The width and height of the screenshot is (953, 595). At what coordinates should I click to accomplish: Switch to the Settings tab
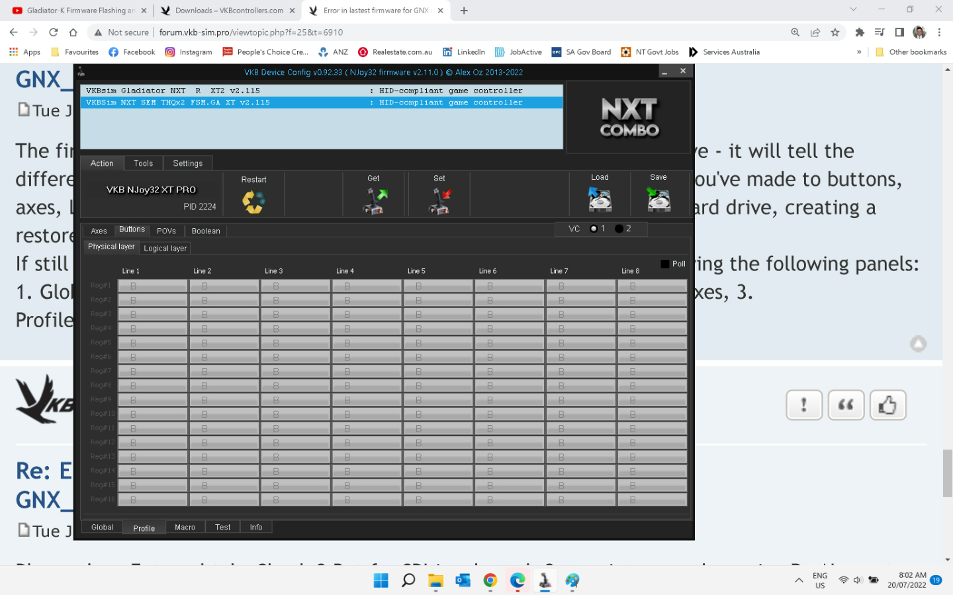pos(188,163)
